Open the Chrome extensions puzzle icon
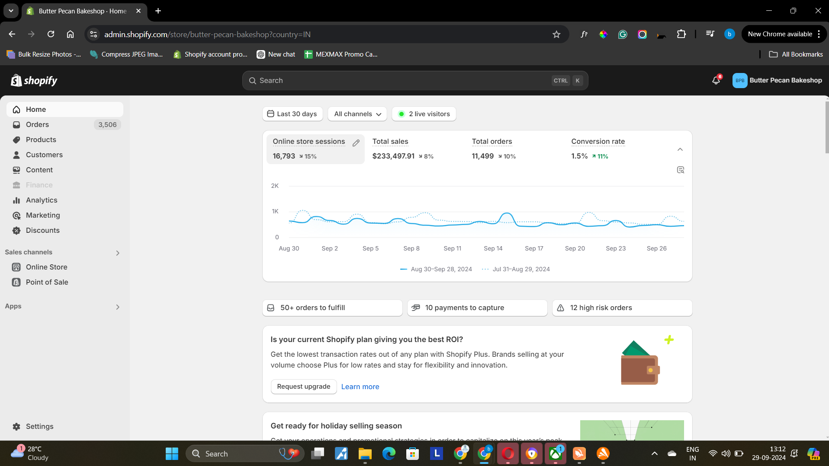The height and width of the screenshot is (466, 829). [681, 34]
